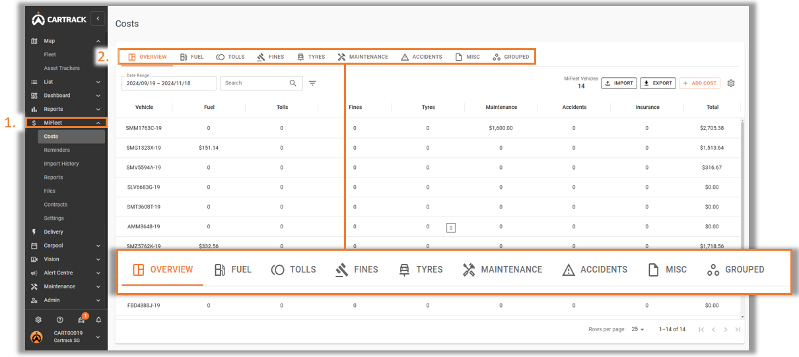Expand the Alert Centre section chevron
Viewport: 799px width, 357px height.
tap(98, 273)
